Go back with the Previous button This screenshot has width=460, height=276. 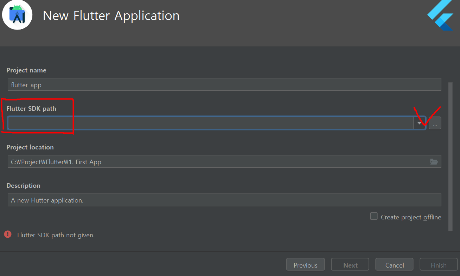point(305,265)
